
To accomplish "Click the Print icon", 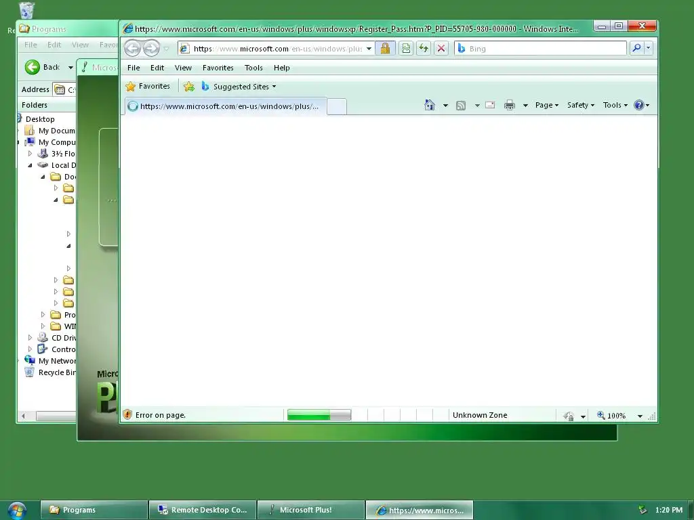I will click(510, 105).
